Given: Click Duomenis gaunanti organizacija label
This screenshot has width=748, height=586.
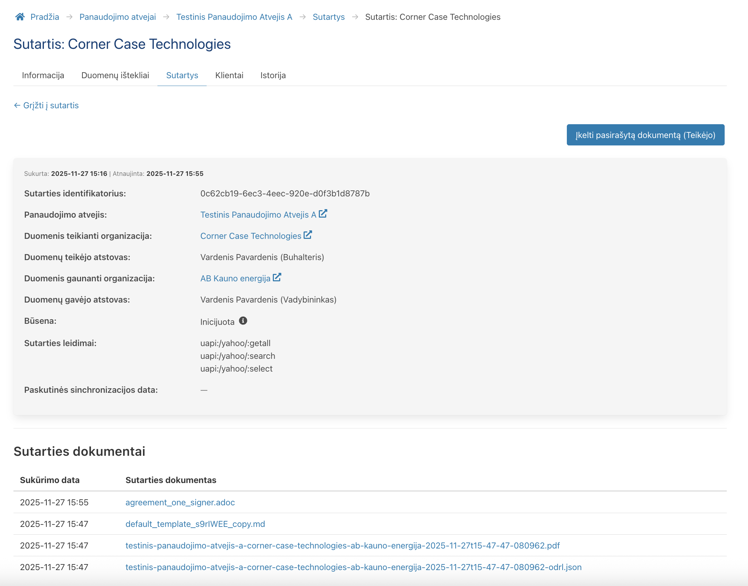Looking at the screenshot, I should click(x=89, y=278).
